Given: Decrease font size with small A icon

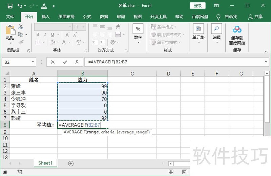Looking at the screenshot, I should pyautogui.click(x=75, y=35).
